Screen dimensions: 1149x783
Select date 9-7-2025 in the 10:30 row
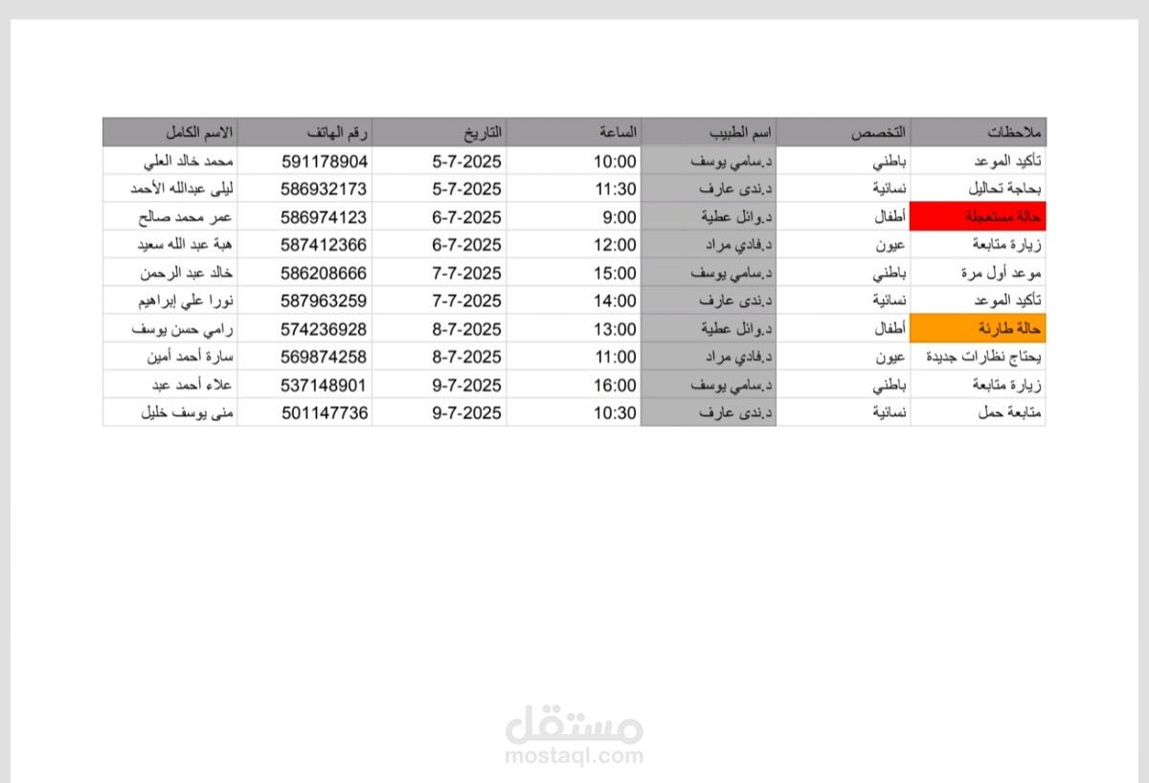click(x=468, y=414)
